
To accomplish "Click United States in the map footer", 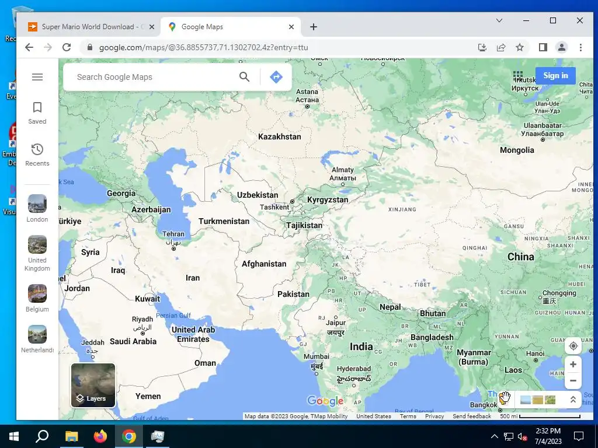I will 373,416.
